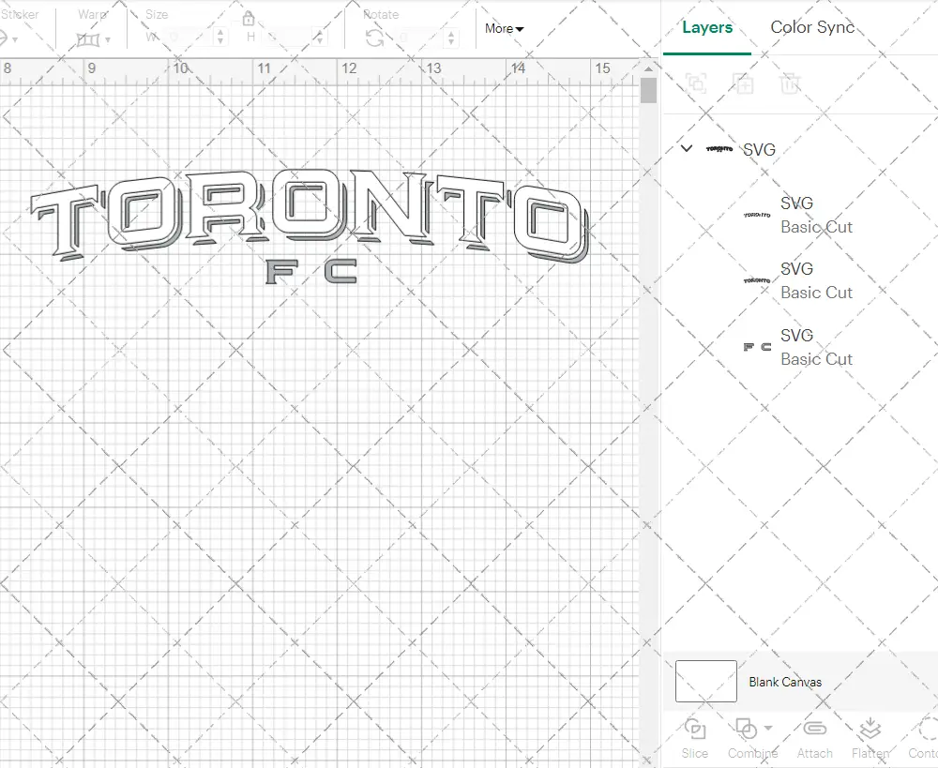Select the FC lettering on canvas
The width and height of the screenshot is (938, 768).
[x=311, y=271]
